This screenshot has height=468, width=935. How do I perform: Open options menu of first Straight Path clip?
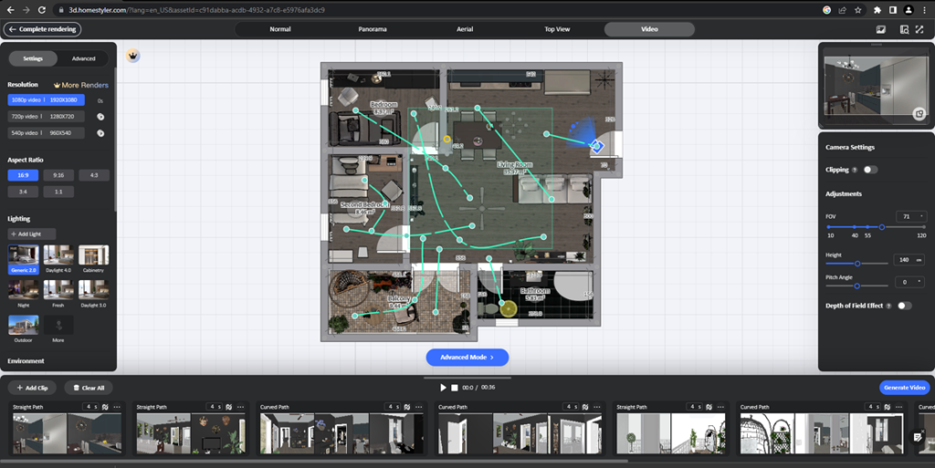[116, 407]
